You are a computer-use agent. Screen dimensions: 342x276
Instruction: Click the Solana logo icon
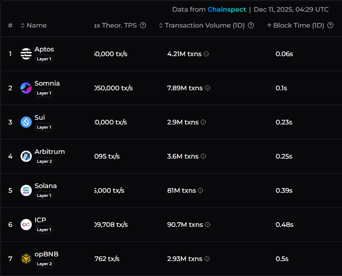[x=26, y=190]
